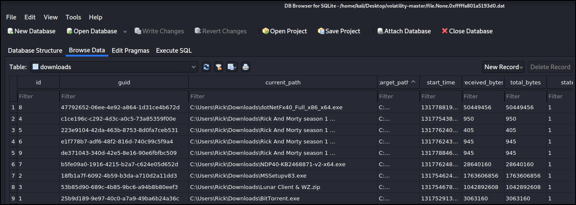Select guid cell 47792652-06ee-4e92-a864-1d31ce4b672d
This screenshot has height=205, width=576.
coord(124,108)
